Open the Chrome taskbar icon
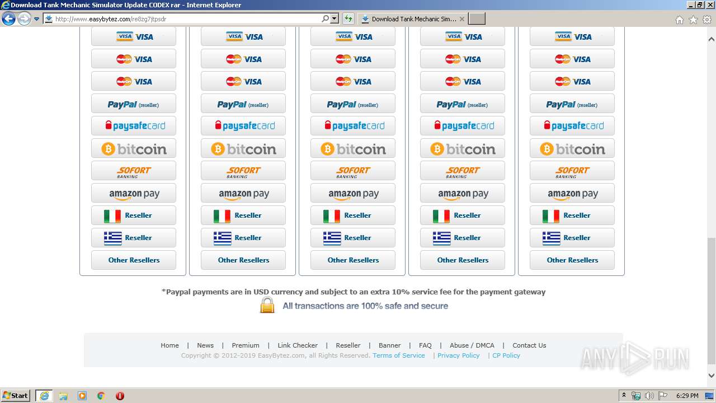Image resolution: width=716 pixels, height=403 pixels. click(x=101, y=396)
